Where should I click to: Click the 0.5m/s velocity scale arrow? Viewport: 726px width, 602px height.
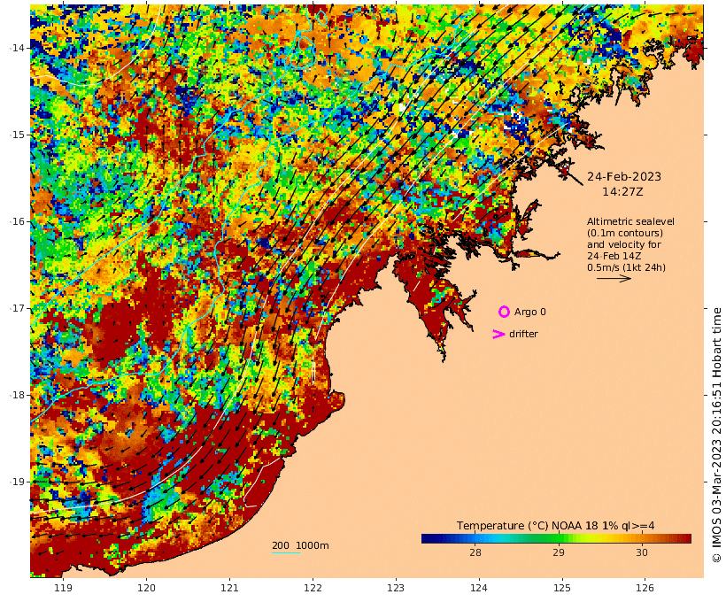tap(614, 278)
